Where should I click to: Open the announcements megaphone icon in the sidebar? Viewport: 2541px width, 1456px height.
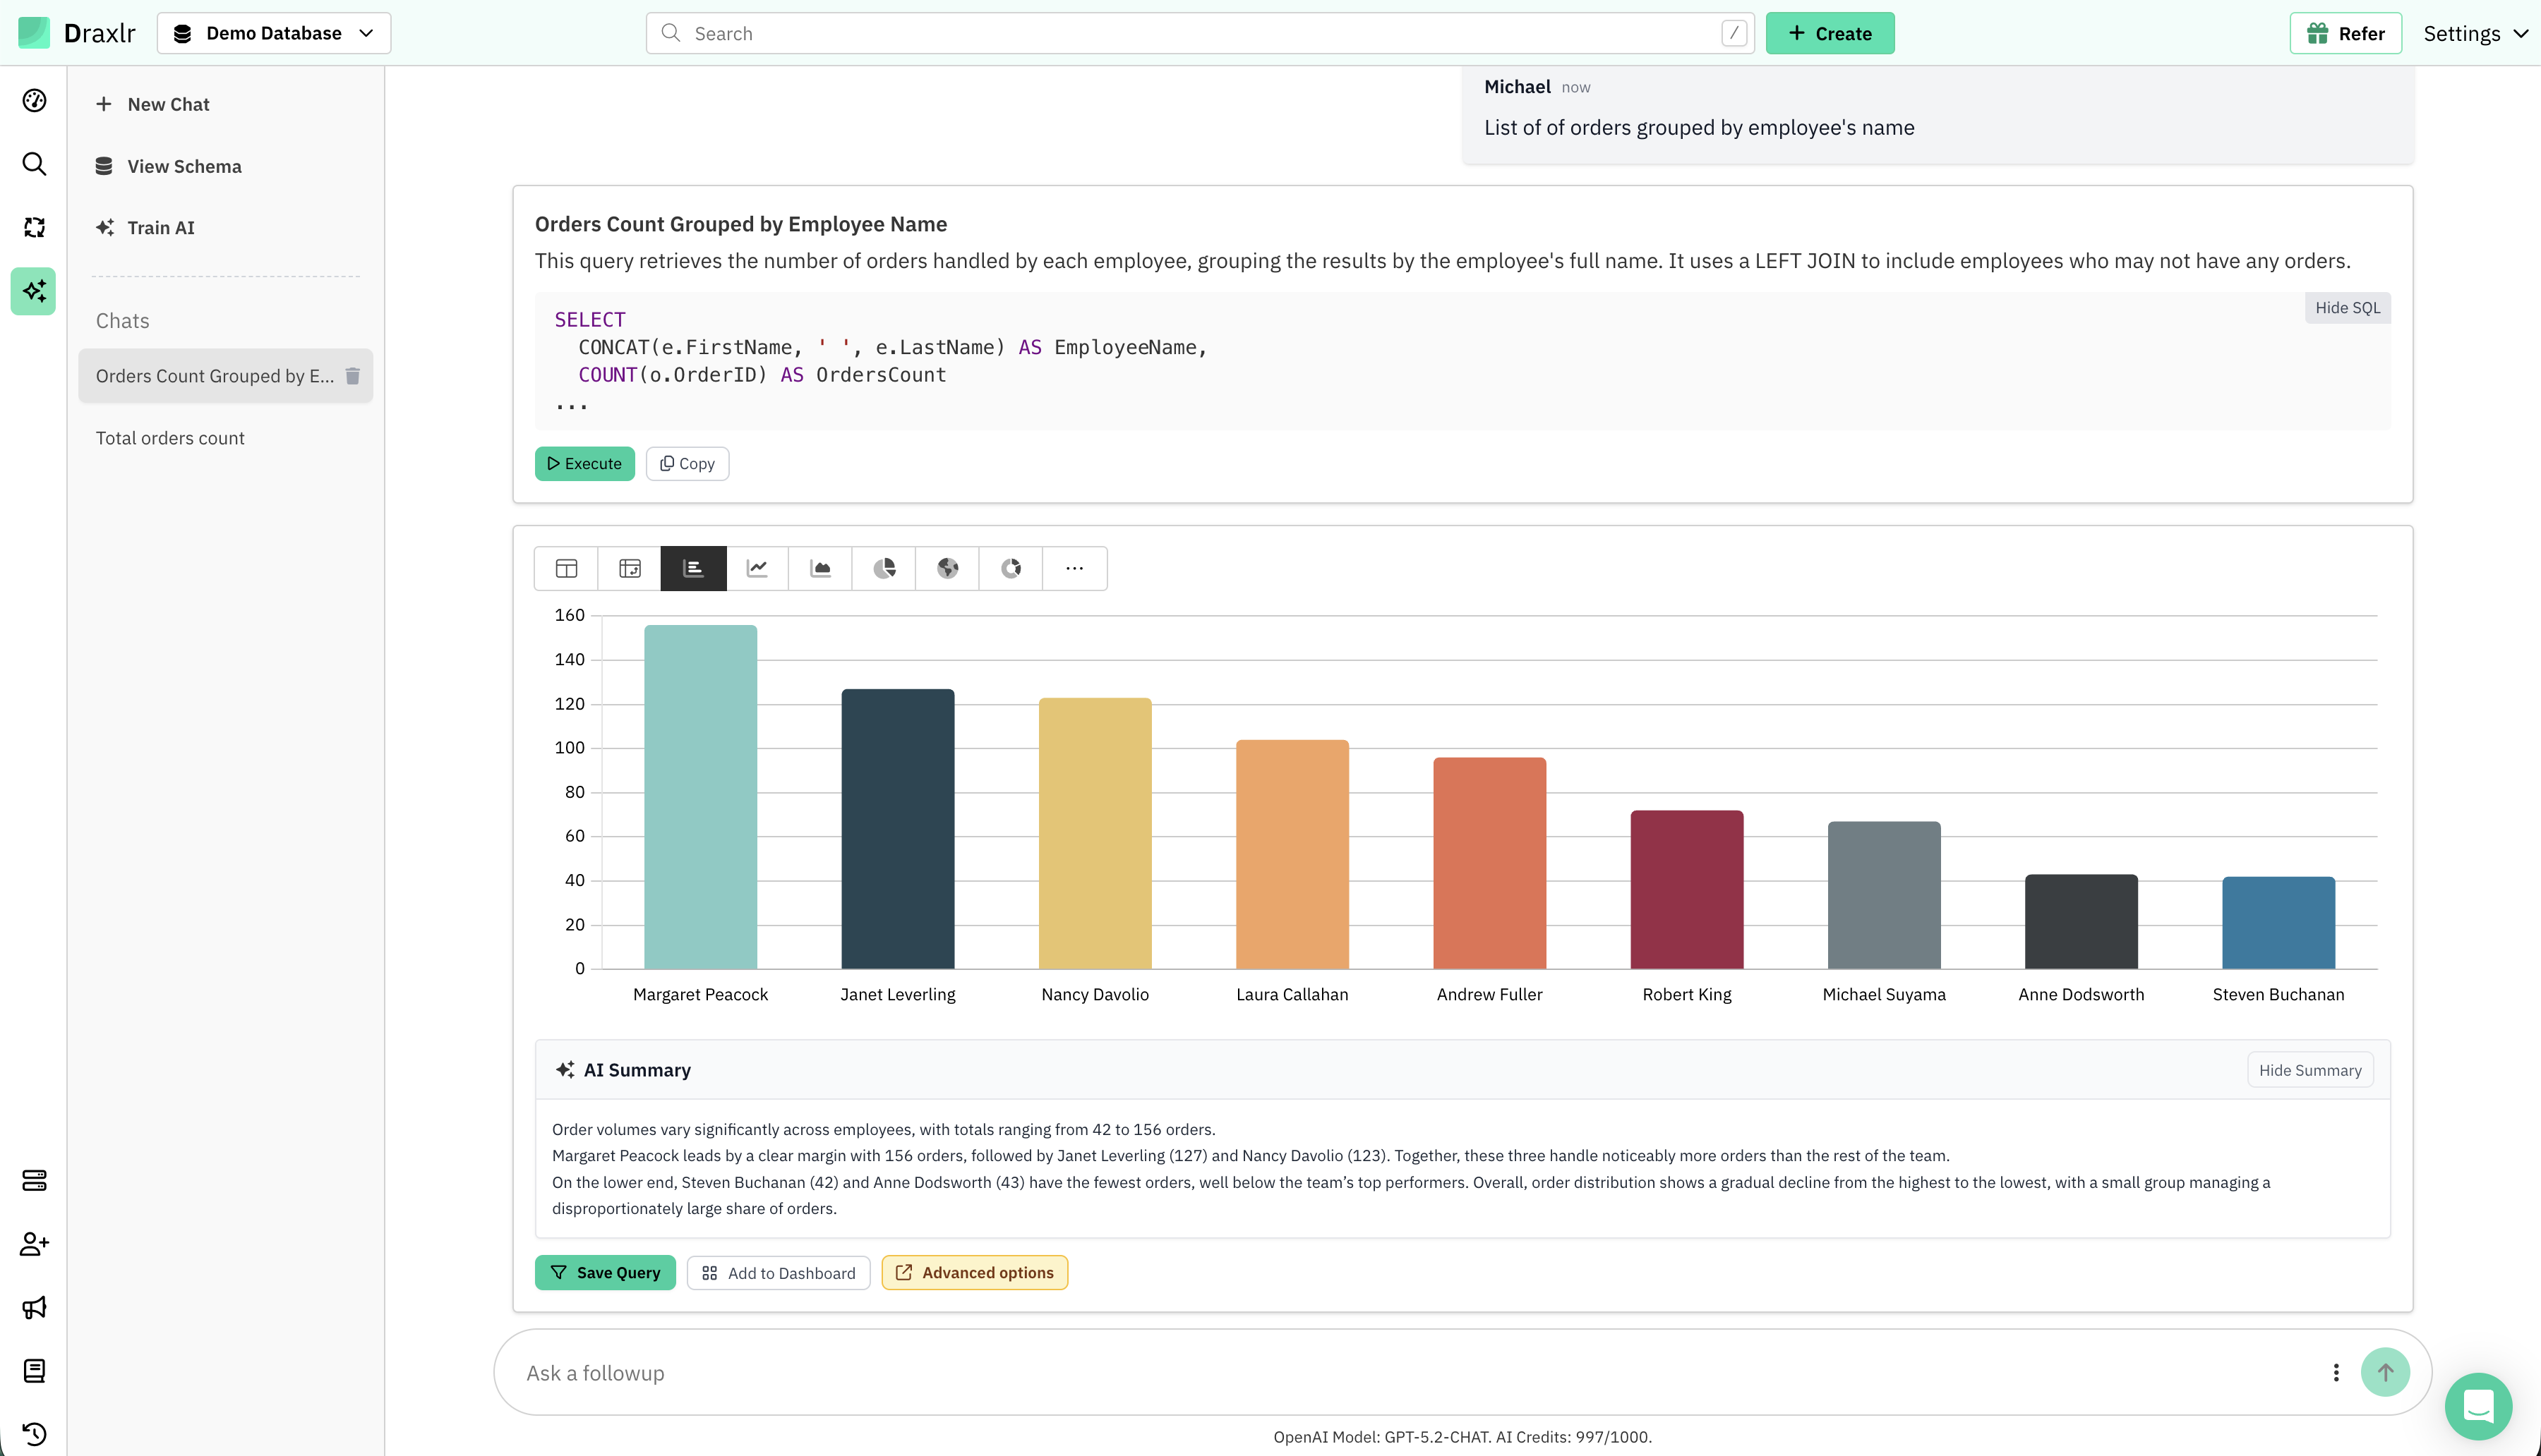point(34,1307)
